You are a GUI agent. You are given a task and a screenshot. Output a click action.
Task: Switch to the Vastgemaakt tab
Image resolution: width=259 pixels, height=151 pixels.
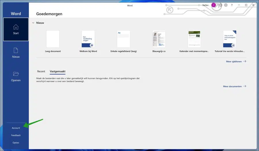click(x=58, y=71)
